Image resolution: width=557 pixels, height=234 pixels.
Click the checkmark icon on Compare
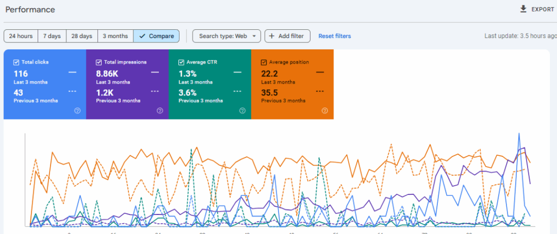142,36
